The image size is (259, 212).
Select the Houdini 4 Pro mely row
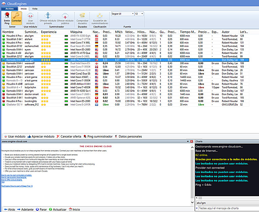click(125, 42)
